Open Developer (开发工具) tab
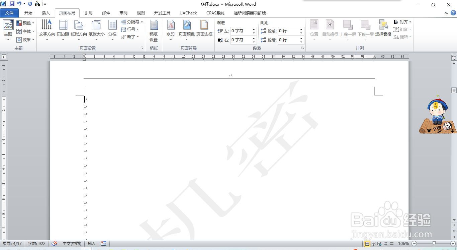The height and width of the screenshot is (250, 457). pyautogui.click(x=162, y=13)
